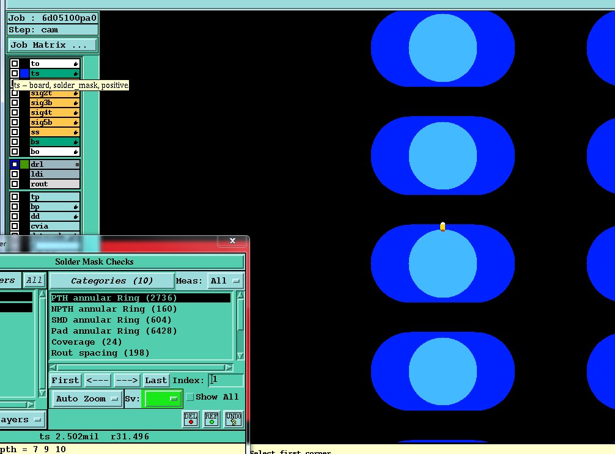Click the context icon on 'dd' layer row
The width and height of the screenshot is (615, 454).
[x=76, y=216]
